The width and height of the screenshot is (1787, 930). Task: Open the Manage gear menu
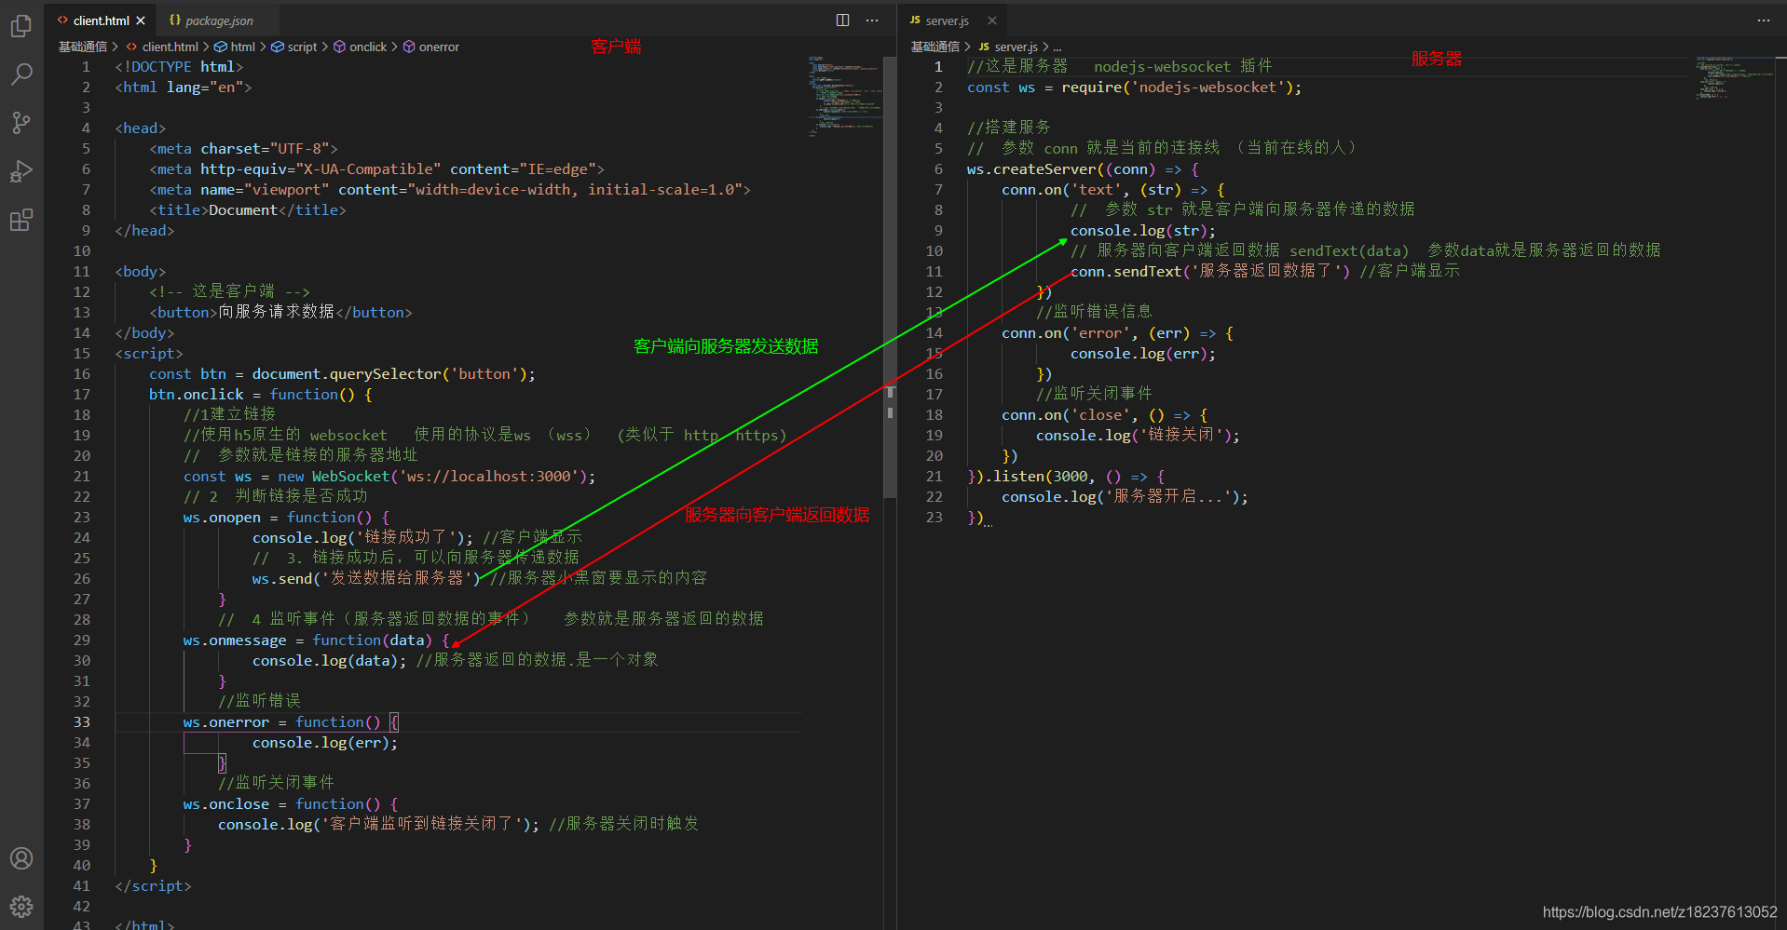pos(21,906)
